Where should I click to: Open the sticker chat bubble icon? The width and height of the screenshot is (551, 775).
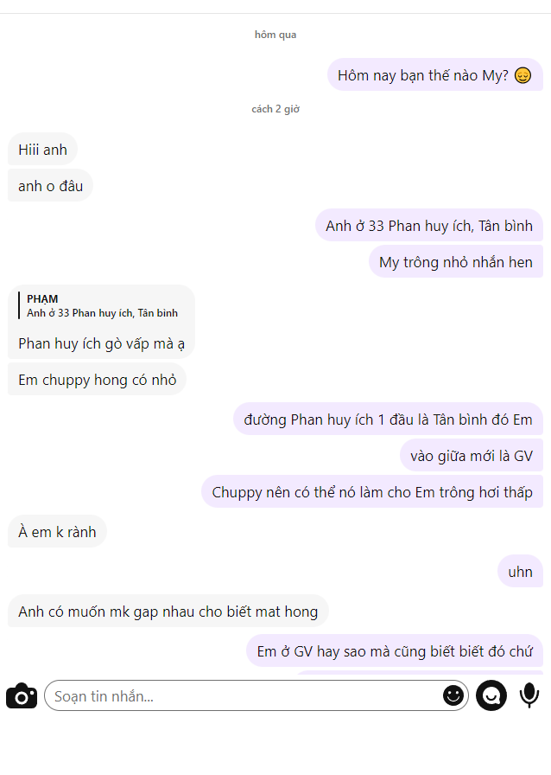[491, 695]
